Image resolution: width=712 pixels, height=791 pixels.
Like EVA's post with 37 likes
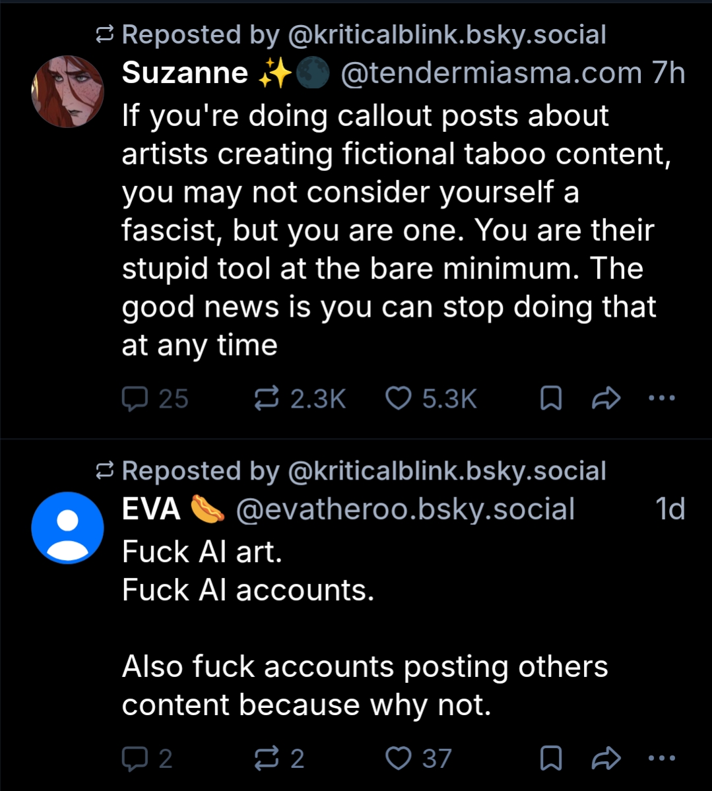pyautogui.click(x=398, y=759)
